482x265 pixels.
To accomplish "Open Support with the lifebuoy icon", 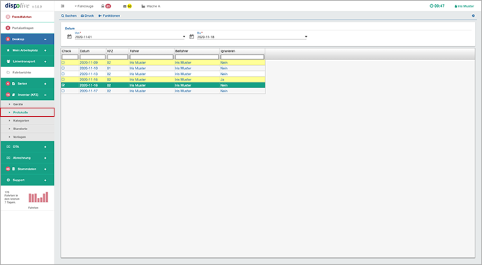I will 27,180.
